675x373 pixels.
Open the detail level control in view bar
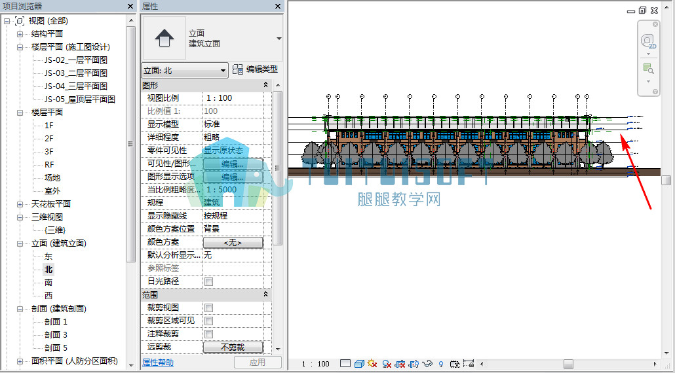[345, 364]
